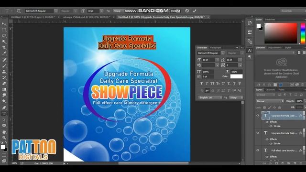Screen dimensions: 306x172
Task: Open font size dropdown in Character panel
Action: click(217, 60)
